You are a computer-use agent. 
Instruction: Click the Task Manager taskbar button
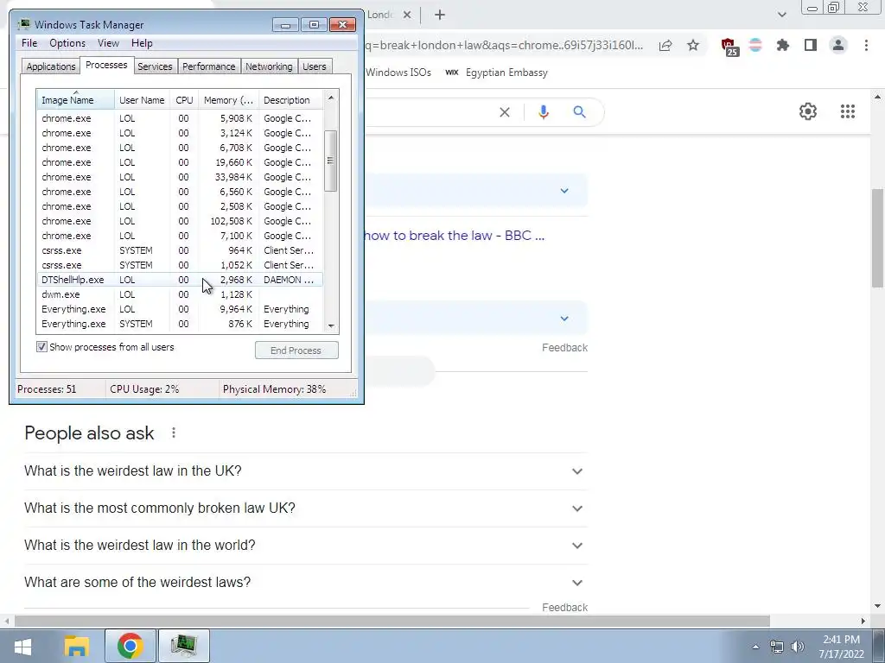tap(185, 646)
